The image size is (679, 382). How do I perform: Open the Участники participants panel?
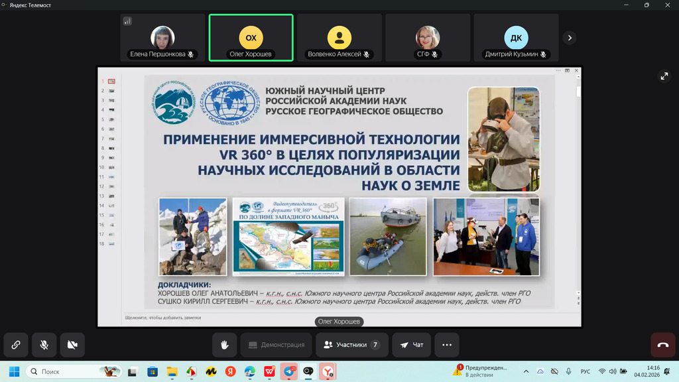point(351,345)
